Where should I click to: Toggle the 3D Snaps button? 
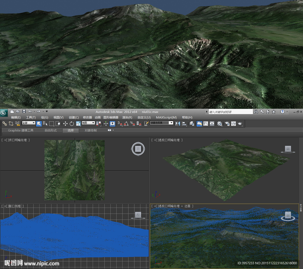click(x=120, y=124)
